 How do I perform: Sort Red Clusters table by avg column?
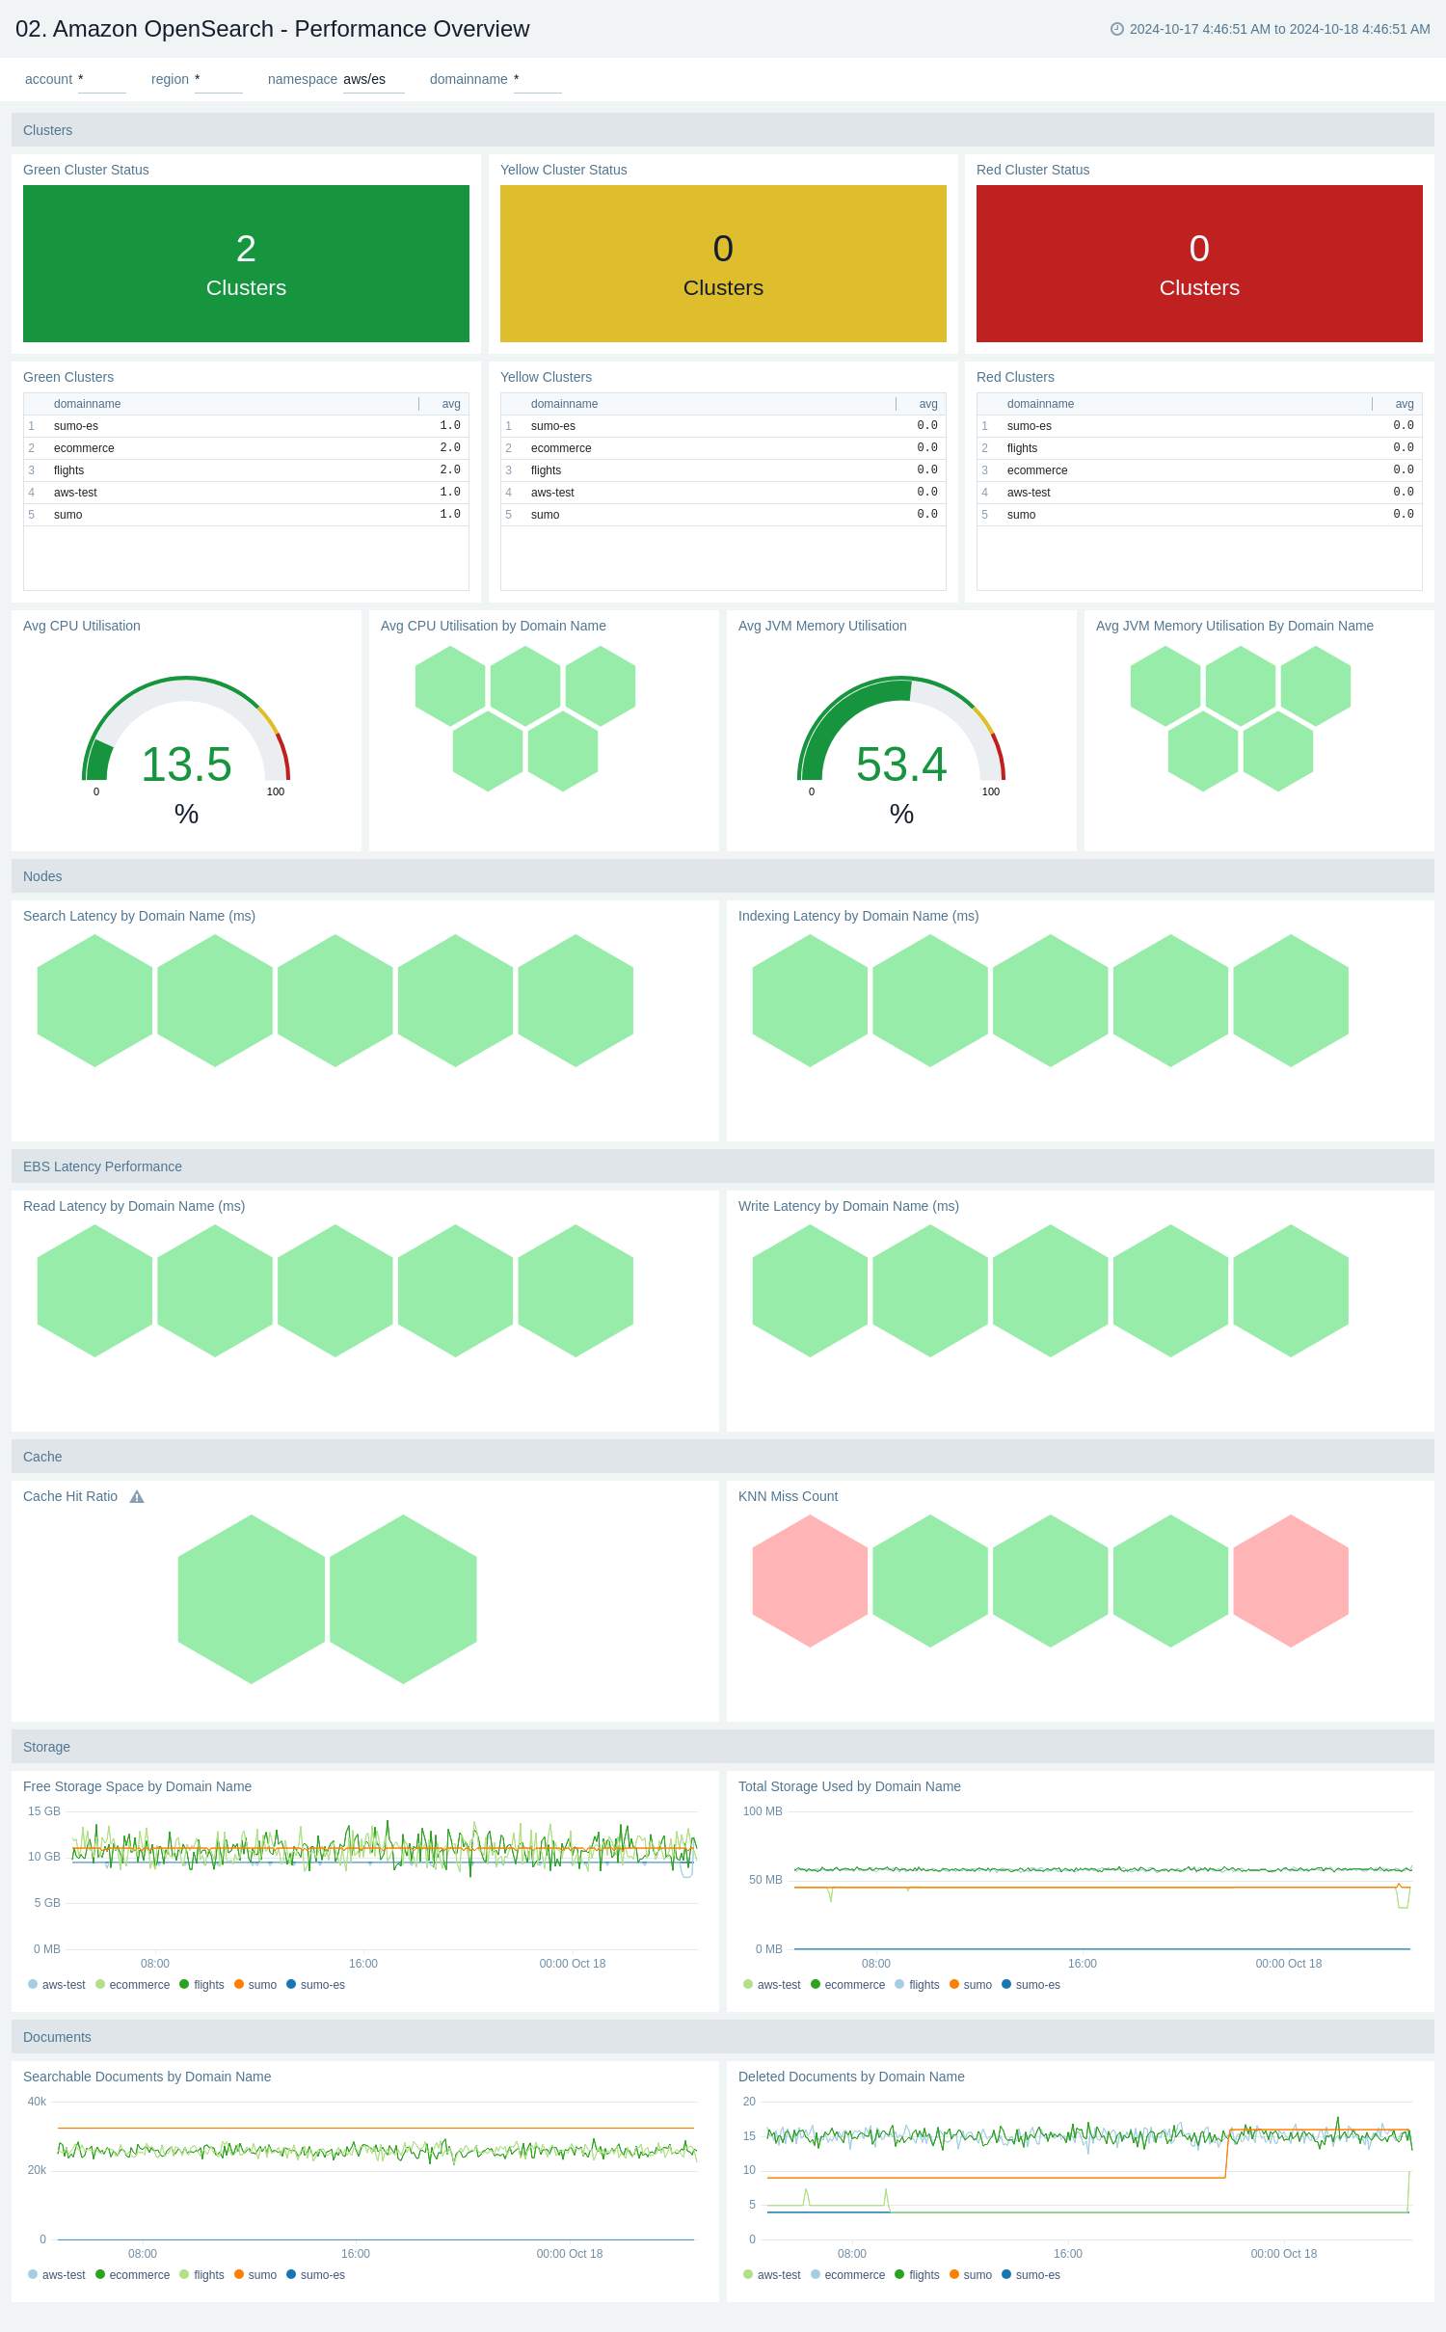1404,404
